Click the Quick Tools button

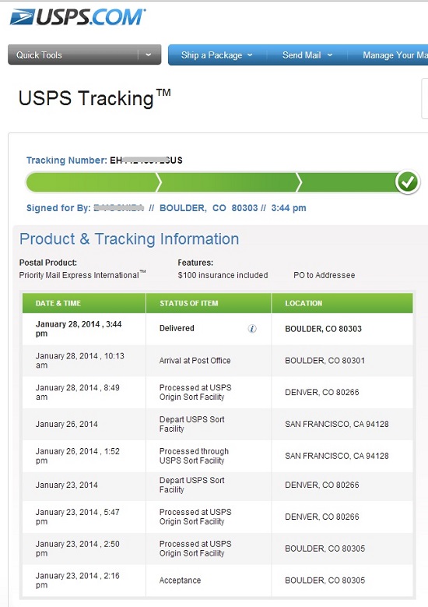pyautogui.click(x=73, y=55)
